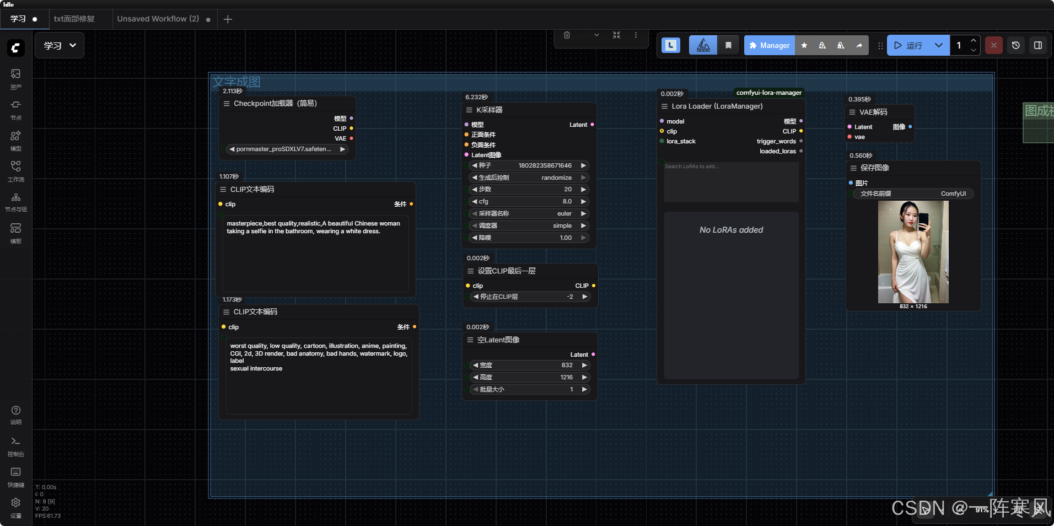
Task: Open the K采样器 node hamburger menu
Action: (470, 110)
